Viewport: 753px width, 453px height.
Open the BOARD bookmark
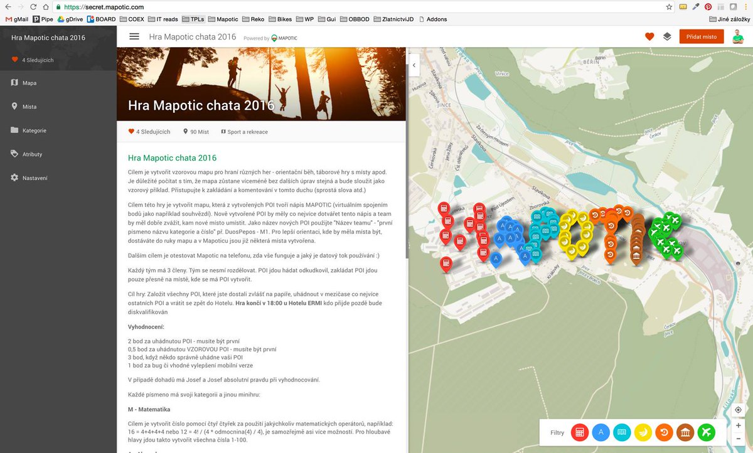pos(102,19)
